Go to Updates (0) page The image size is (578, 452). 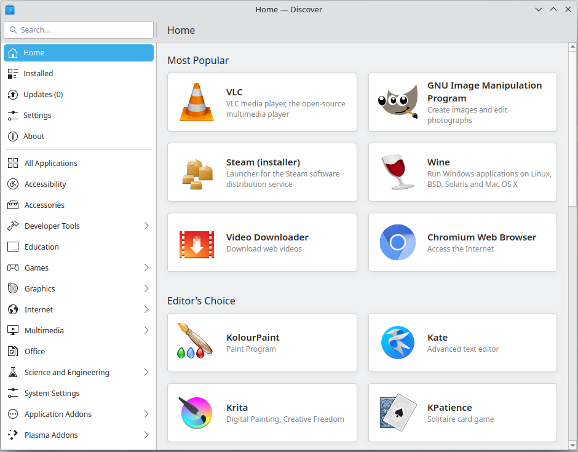pyautogui.click(x=79, y=95)
